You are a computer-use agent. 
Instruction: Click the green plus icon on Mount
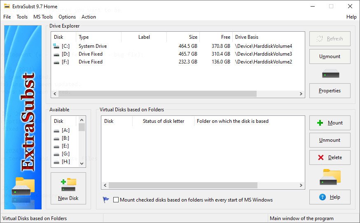(x=320, y=123)
